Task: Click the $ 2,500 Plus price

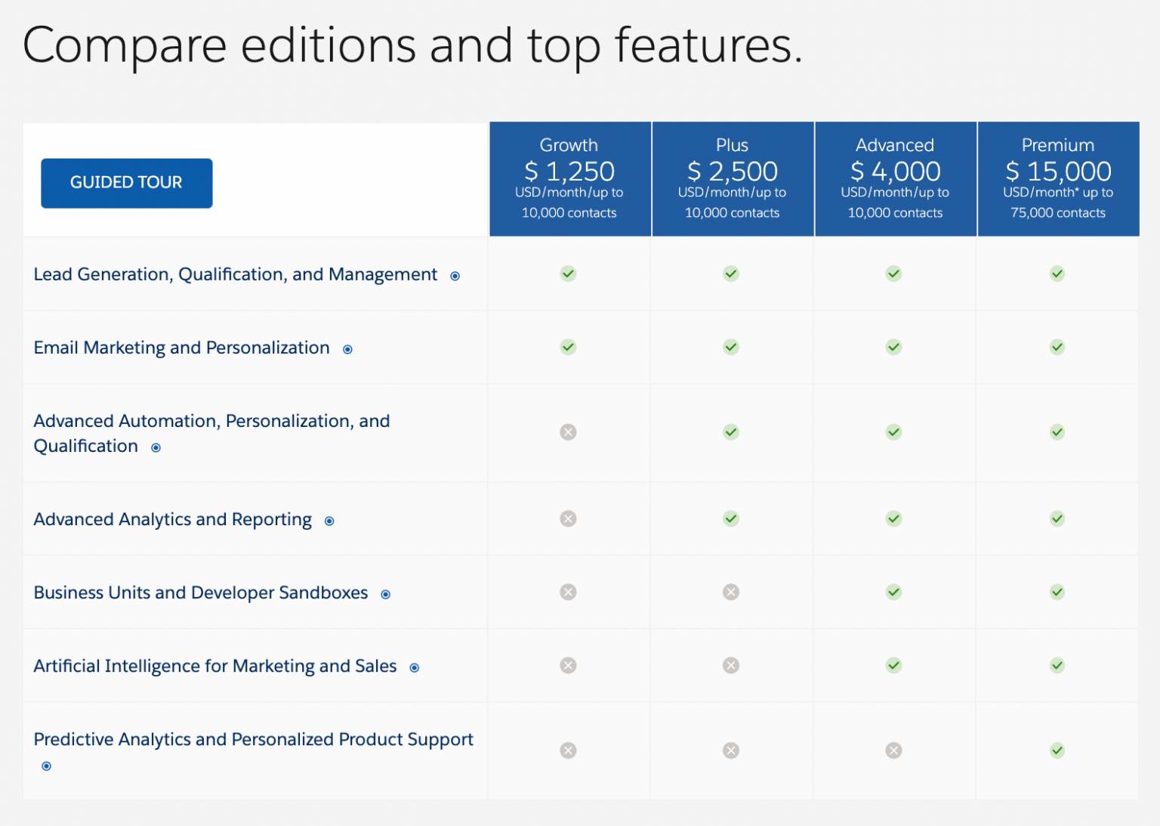Action: [x=733, y=172]
